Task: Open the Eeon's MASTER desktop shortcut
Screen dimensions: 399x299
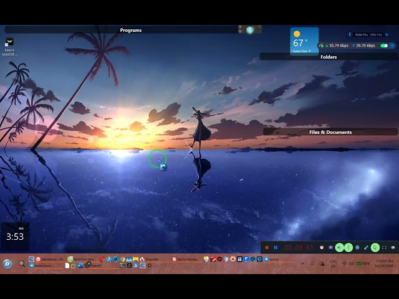Action: [x=10, y=47]
